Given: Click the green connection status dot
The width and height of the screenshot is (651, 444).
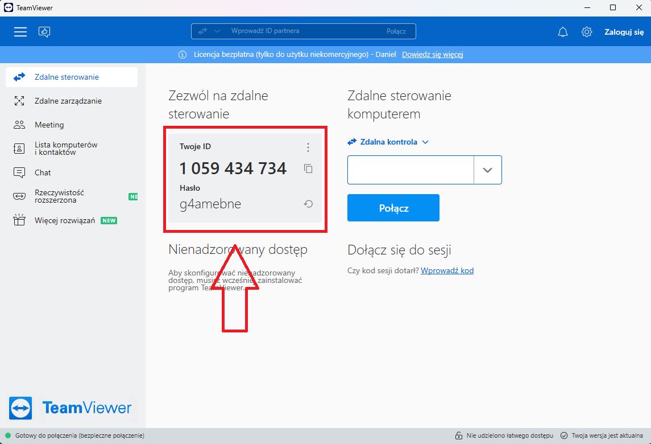Looking at the screenshot, I should click(7, 435).
